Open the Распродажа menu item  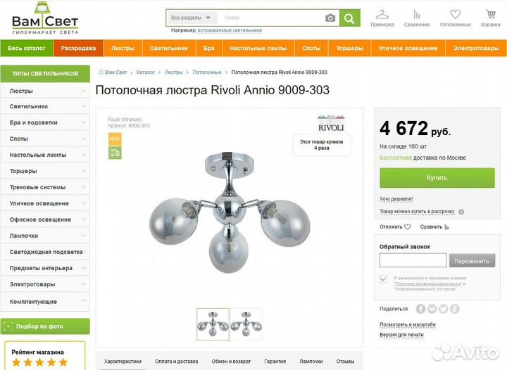pyautogui.click(x=78, y=48)
